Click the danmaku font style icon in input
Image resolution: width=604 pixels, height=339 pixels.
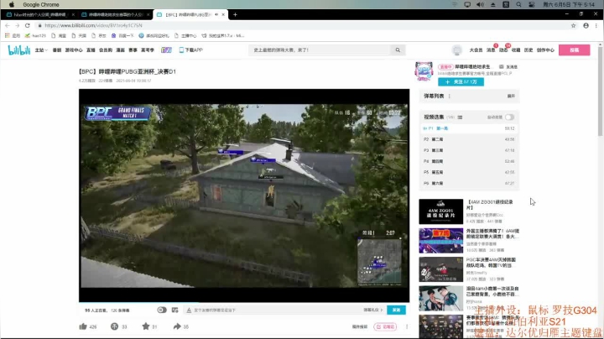pos(189,310)
